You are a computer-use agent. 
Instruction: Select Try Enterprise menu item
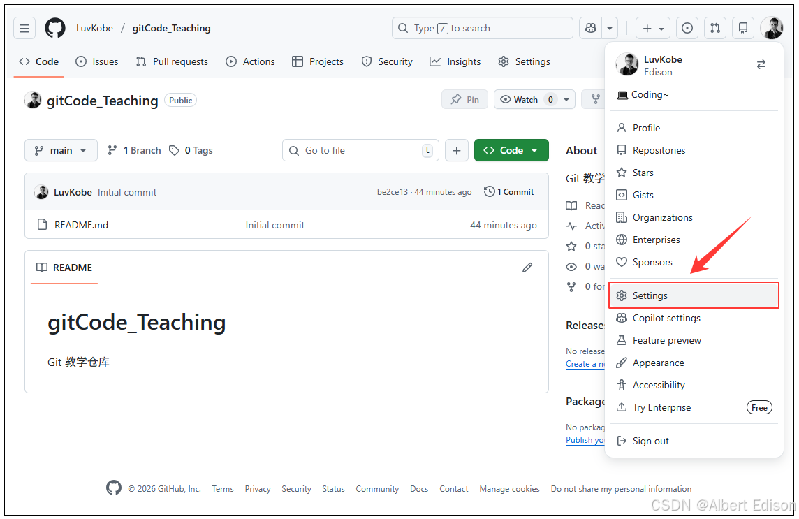pos(694,407)
